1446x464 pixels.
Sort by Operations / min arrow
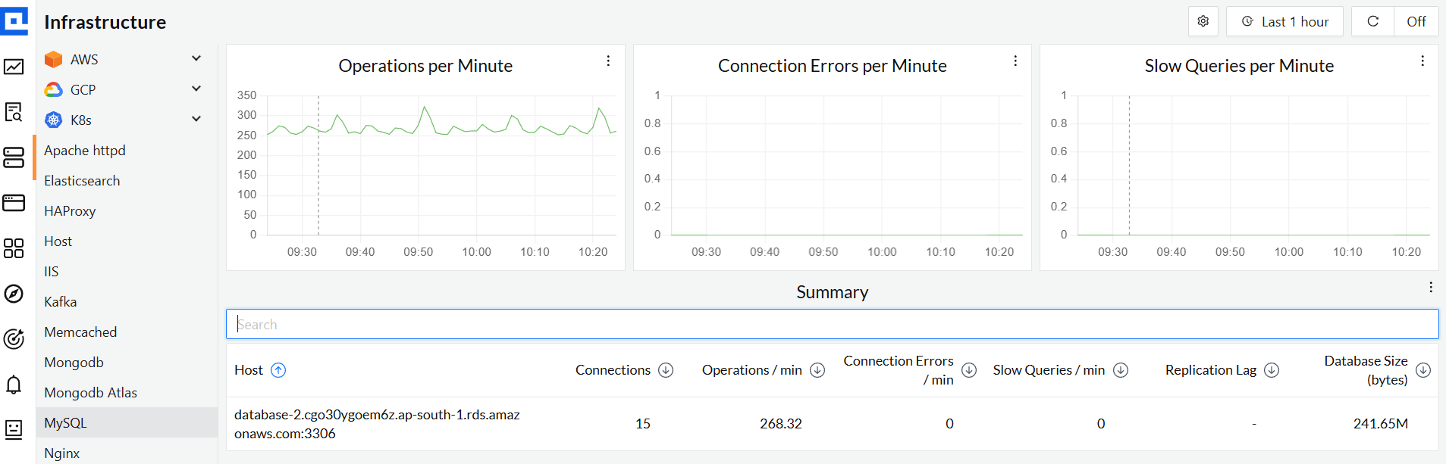(x=817, y=370)
